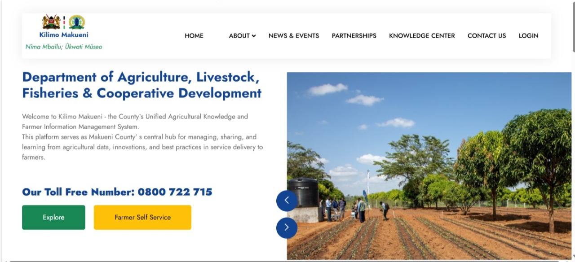Click the Nîma Mbaîlu; Ûkwati Mûseo tagline
The height and width of the screenshot is (262, 575).
coord(64,47)
